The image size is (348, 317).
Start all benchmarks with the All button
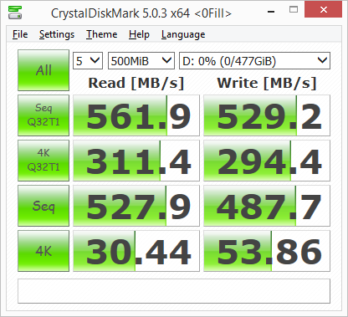point(43,70)
